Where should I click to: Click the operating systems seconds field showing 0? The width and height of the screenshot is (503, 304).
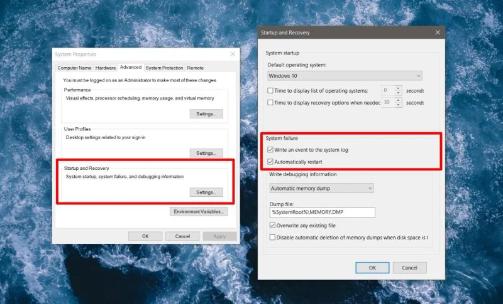(388, 90)
